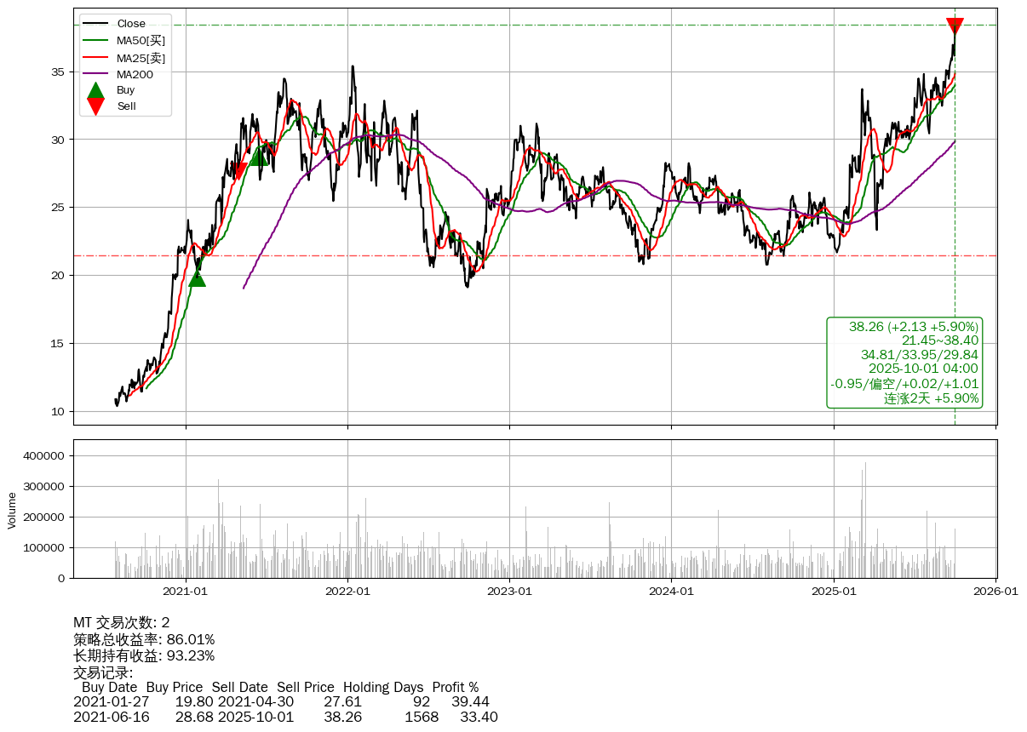Select the 2023-01 x-axis date label
Screen dimensions: 1027x732
(510, 591)
